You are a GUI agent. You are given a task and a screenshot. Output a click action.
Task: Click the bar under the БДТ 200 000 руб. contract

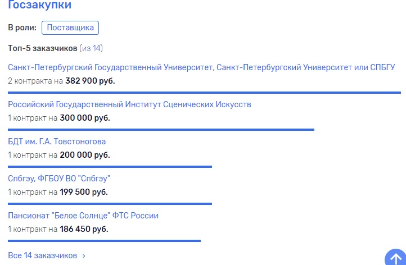click(110, 167)
